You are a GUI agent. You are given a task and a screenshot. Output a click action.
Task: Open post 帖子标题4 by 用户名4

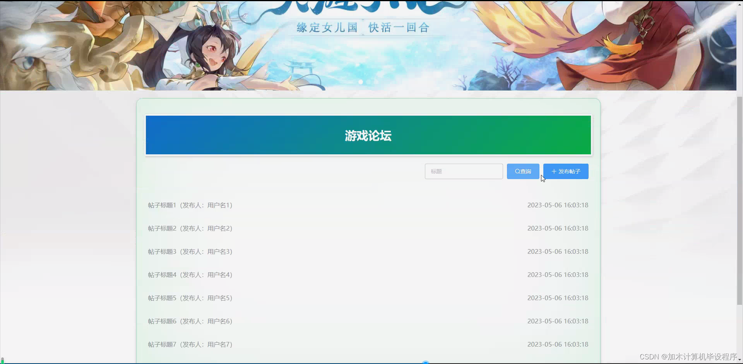pyautogui.click(x=190, y=275)
